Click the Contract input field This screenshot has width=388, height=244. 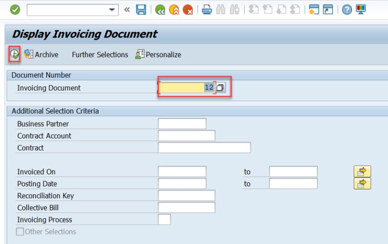(204, 148)
